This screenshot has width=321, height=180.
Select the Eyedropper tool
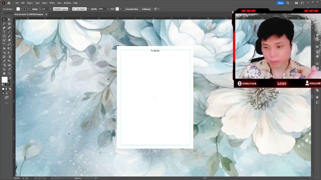[x=4, y=61]
